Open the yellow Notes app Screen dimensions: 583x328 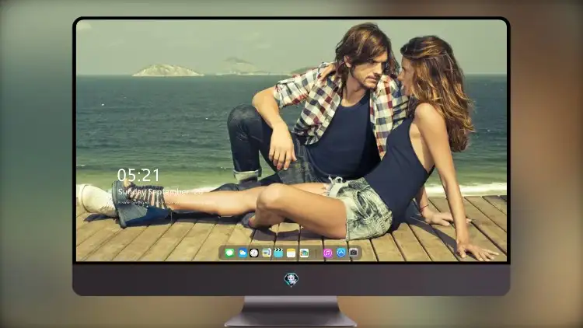(x=291, y=253)
